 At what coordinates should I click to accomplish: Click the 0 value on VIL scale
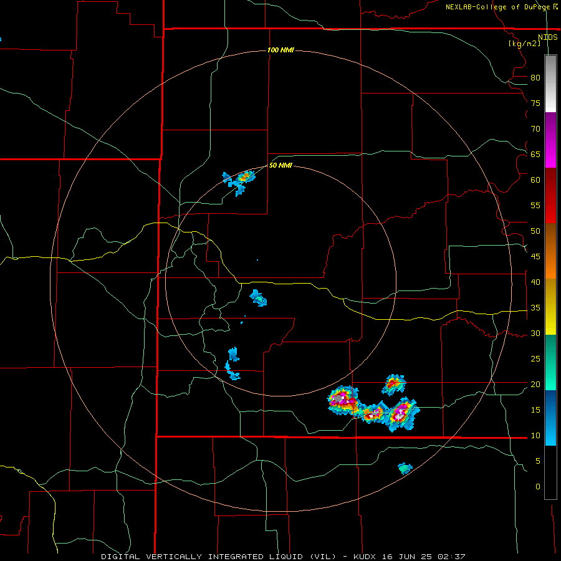537,487
